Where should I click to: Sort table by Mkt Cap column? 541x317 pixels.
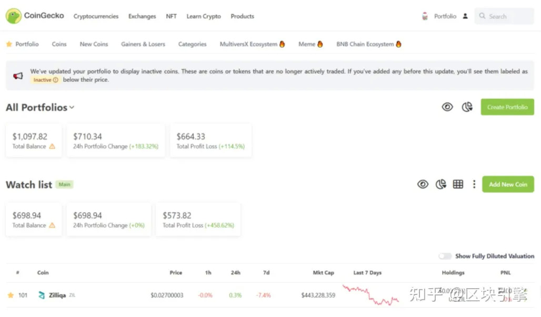323,272
